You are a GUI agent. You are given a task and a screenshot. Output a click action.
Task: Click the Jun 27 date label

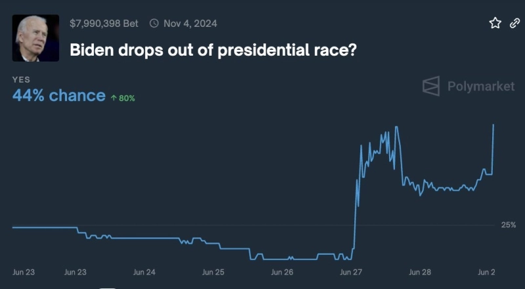point(350,271)
